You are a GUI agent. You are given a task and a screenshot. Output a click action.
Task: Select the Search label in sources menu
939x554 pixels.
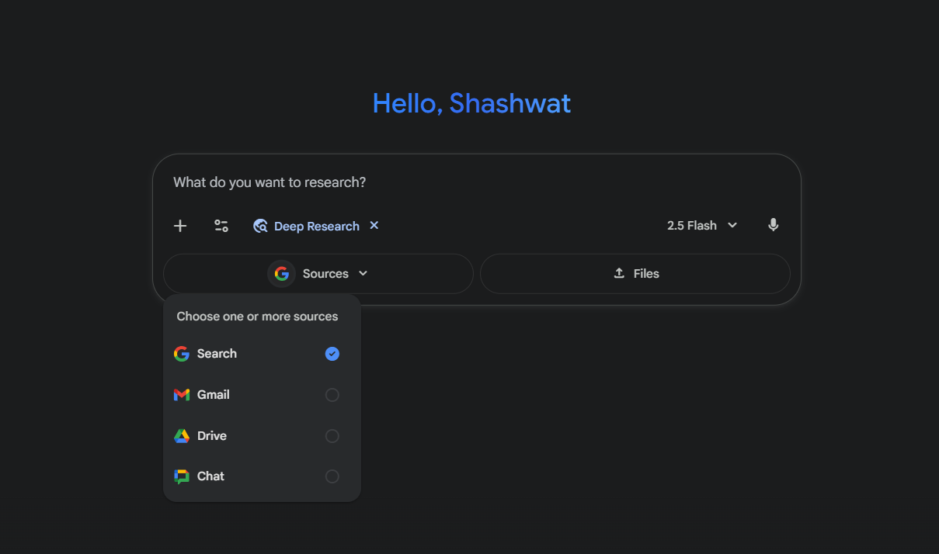pos(217,354)
